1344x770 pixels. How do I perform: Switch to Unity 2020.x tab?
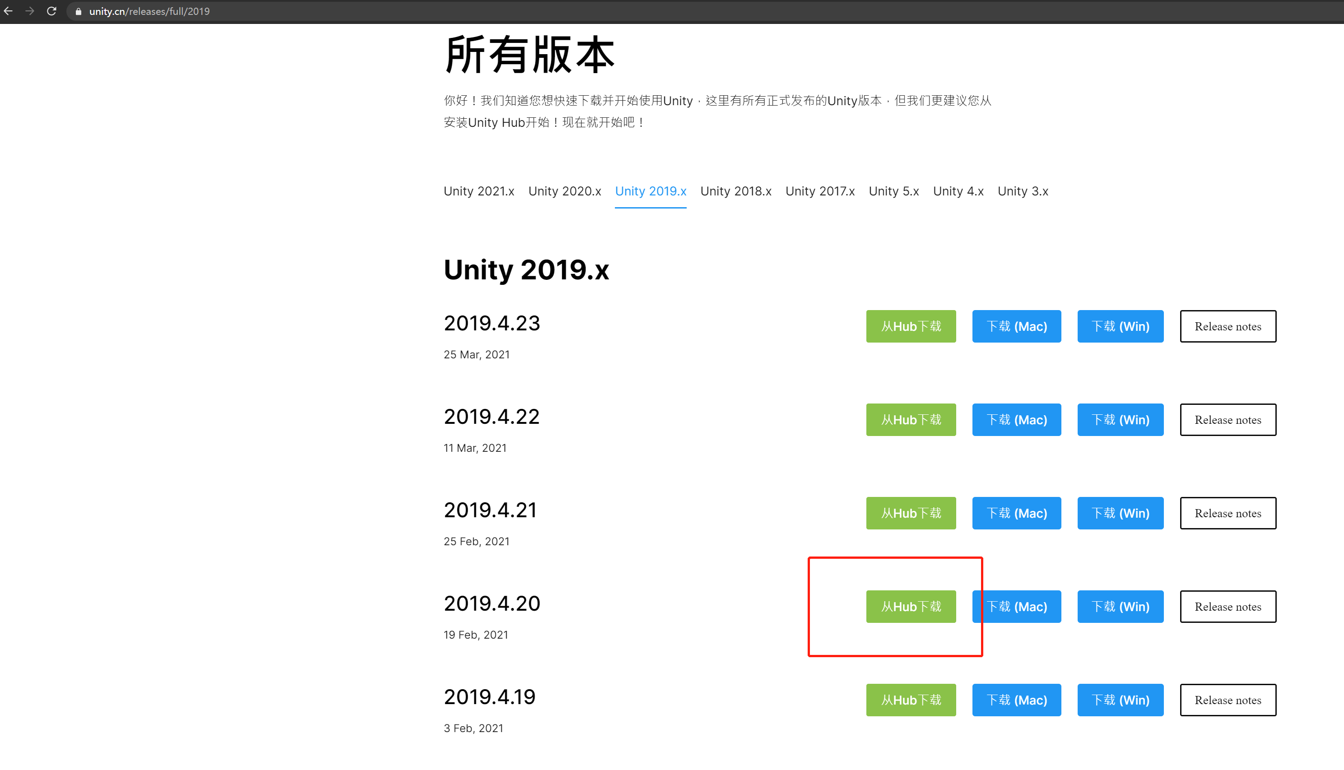(x=564, y=191)
